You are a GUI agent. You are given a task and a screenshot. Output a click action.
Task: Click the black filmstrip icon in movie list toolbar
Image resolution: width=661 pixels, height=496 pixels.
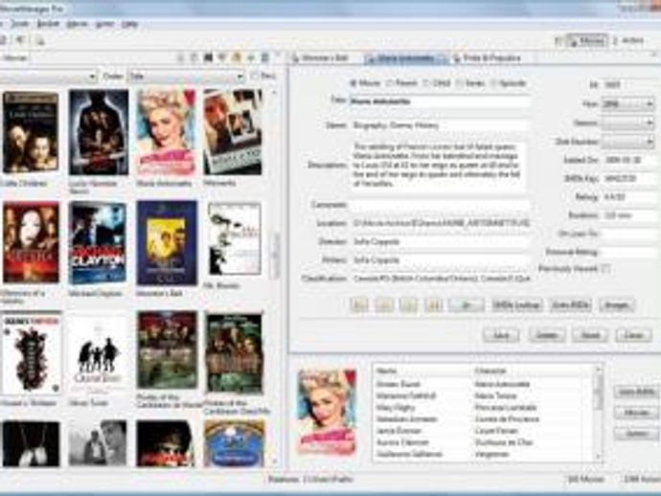coord(208,57)
